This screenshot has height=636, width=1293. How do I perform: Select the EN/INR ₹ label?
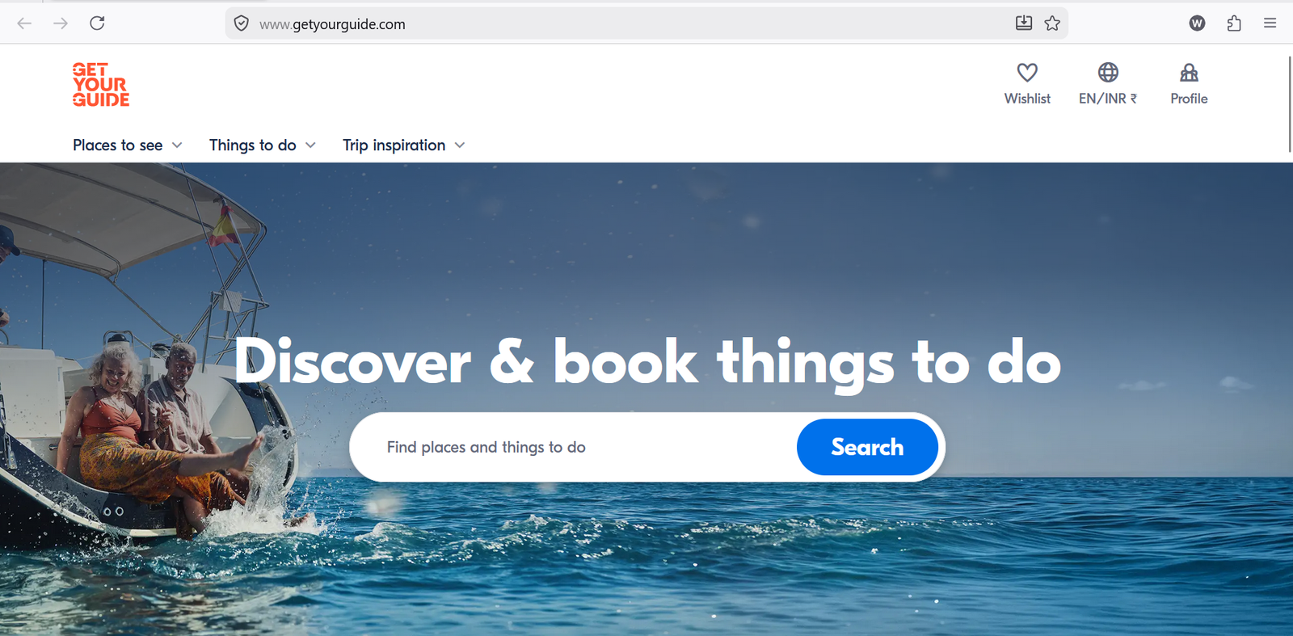pyautogui.click(x=1108, y=99)
